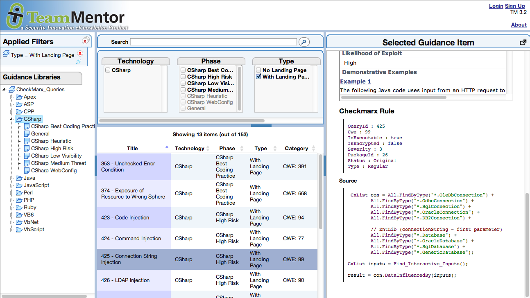Remove the Type = With Landing Page filter

[80, 54]
